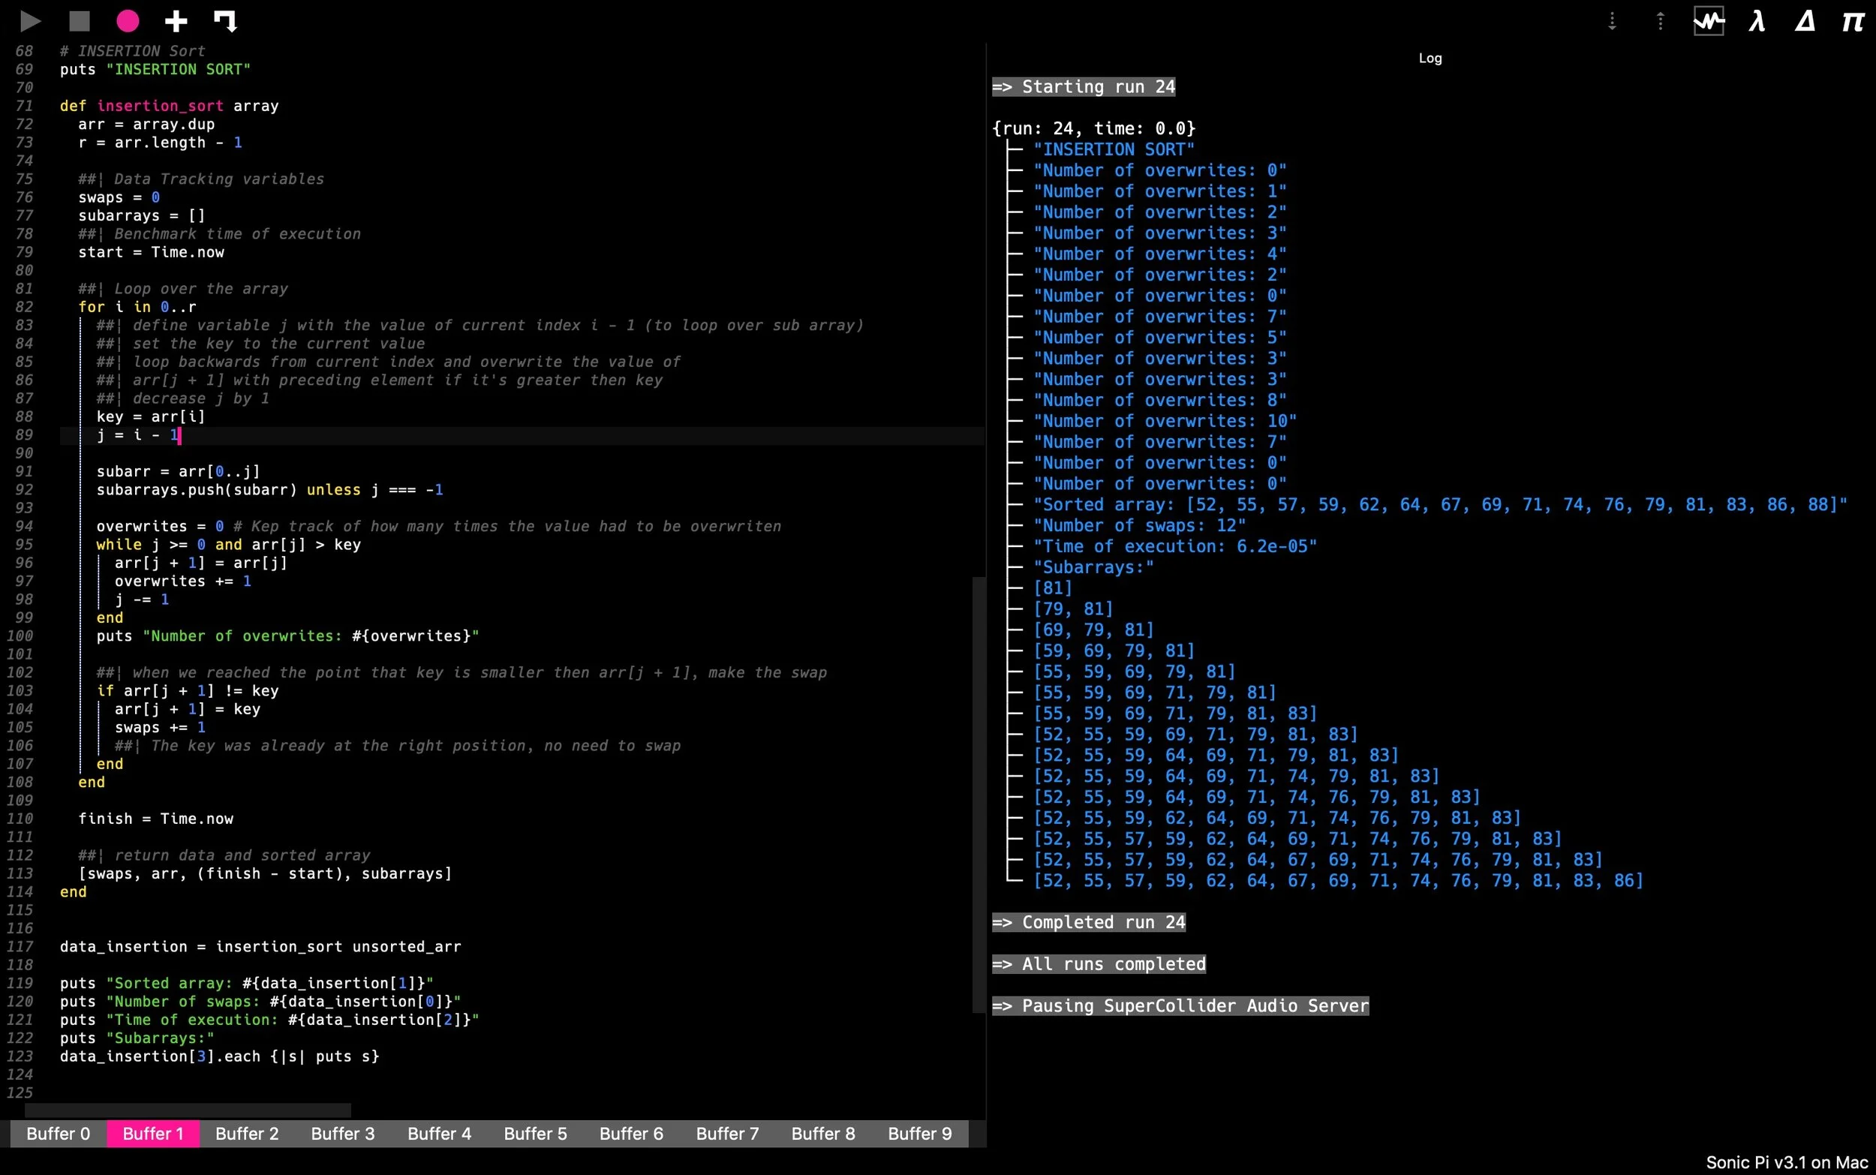The width and height of the screenshot is (1876, 1175).
Task: Start recording with the pink circle
Action: [128, 21]
